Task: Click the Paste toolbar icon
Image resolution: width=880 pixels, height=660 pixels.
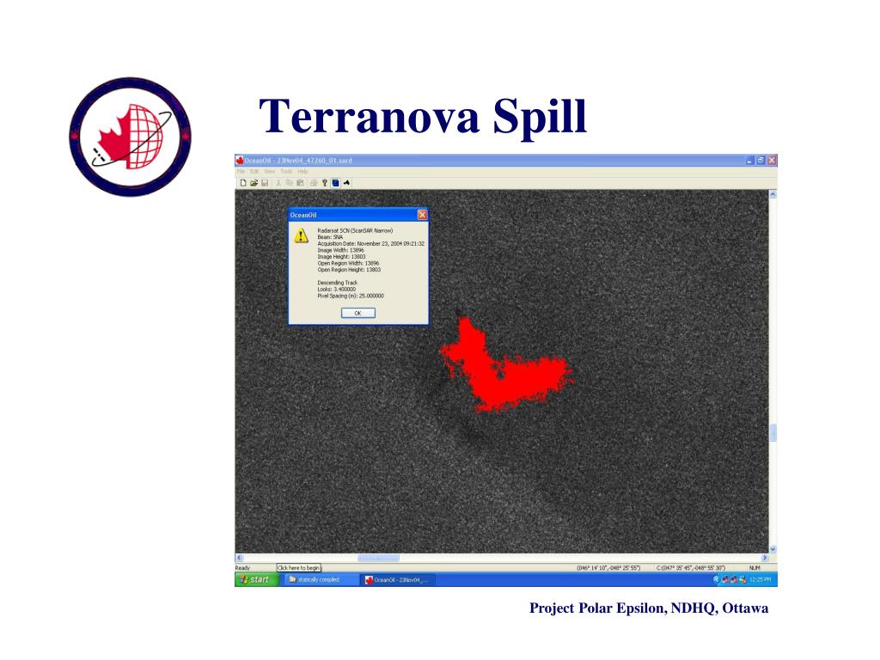Action: click(x=300, y=183)
